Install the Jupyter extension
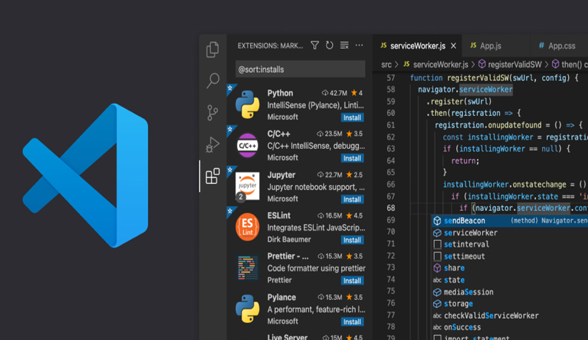588x340 pixels. click(352, 199)
